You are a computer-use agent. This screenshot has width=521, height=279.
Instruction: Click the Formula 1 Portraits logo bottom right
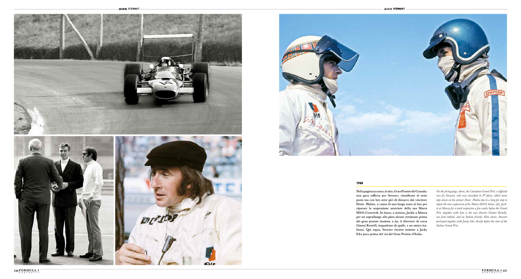coord(492,271)
